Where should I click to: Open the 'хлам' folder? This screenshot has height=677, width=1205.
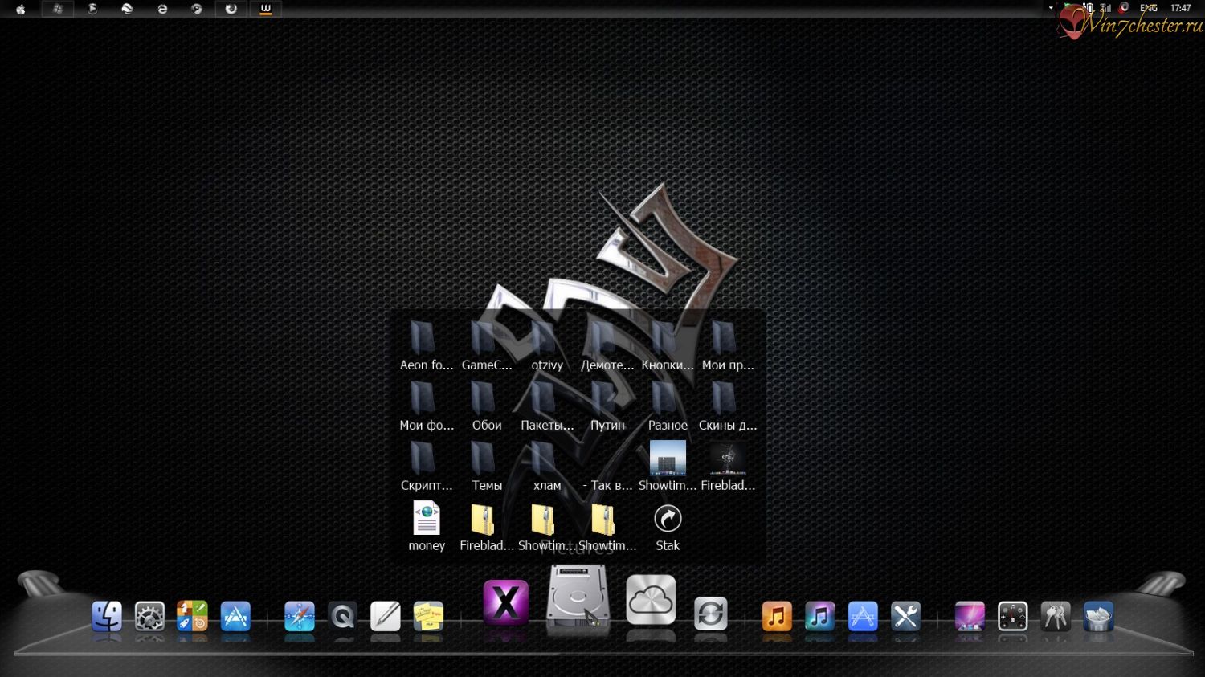click(547, 467)
